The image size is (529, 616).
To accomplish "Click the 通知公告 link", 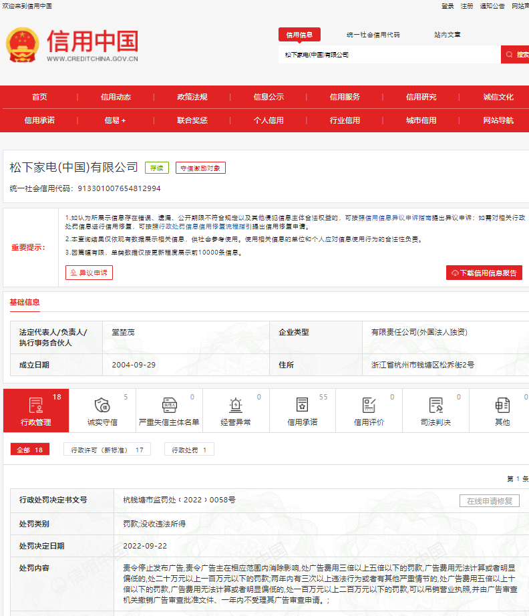I will click(x=492, y=6).
